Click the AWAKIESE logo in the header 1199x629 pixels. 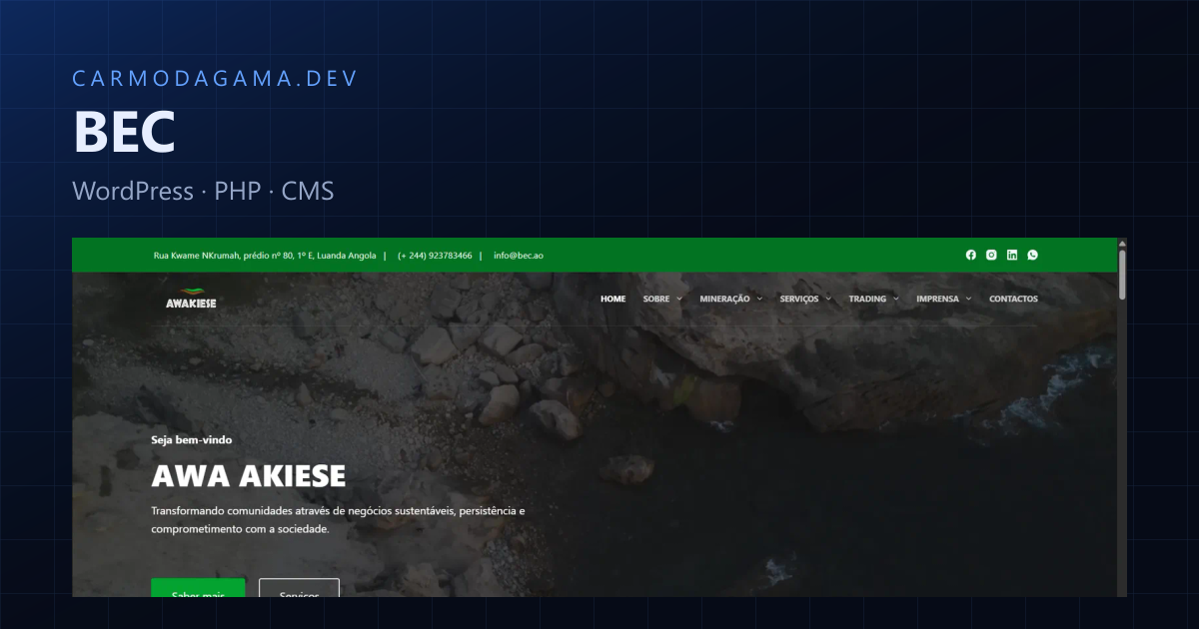pos(191,299)
